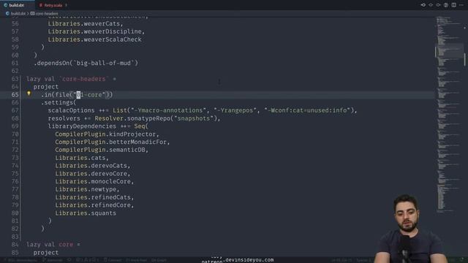
Task: Split the editor with the split icon
Action: point(453,5)
